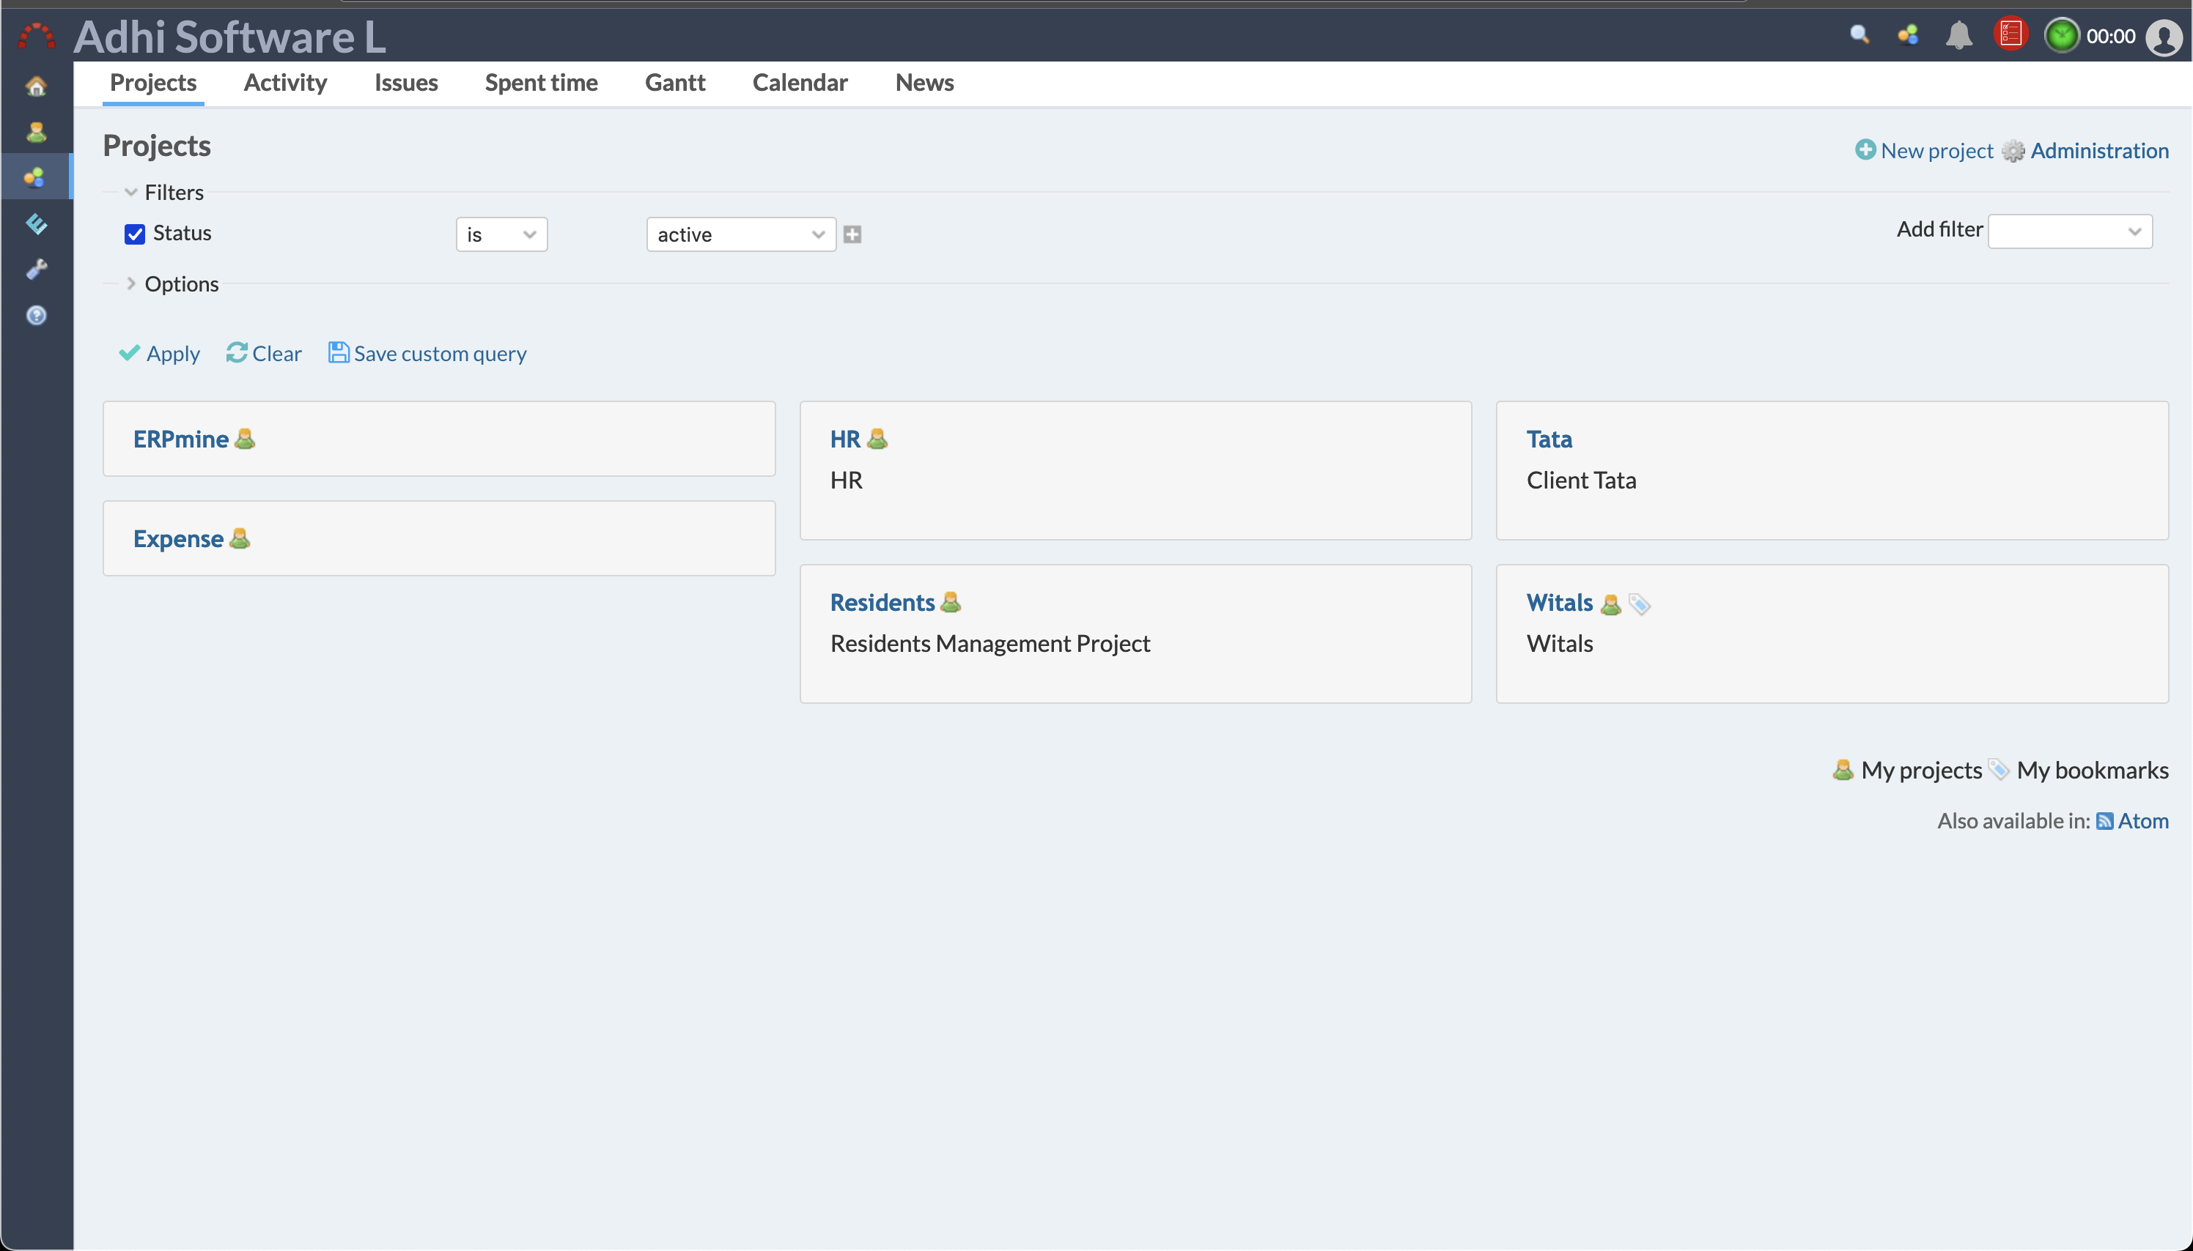Open the 'is' operator dropdown

click(x=501, y=234)
